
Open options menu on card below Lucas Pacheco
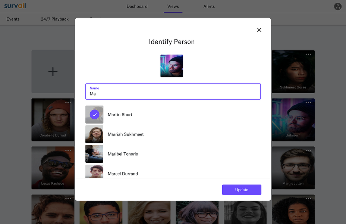click(x=68, y=199)
